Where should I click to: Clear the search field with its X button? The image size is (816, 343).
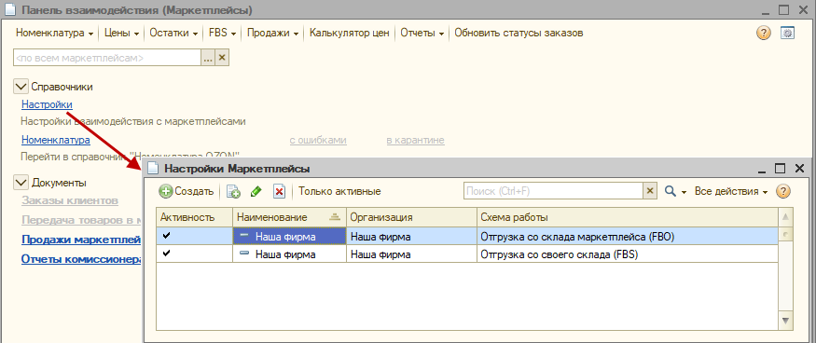649,191
